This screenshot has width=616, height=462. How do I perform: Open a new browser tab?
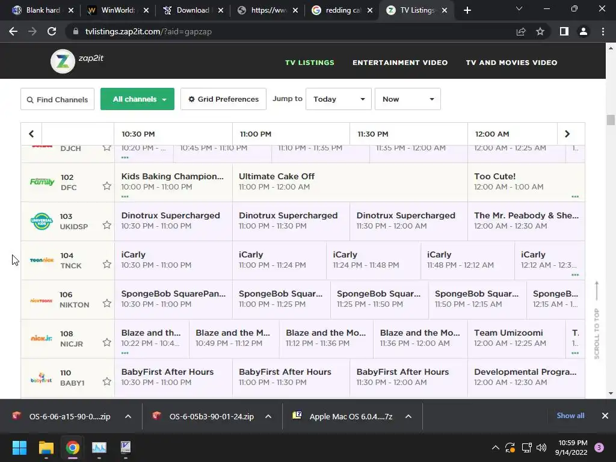(x=467, y=10)
